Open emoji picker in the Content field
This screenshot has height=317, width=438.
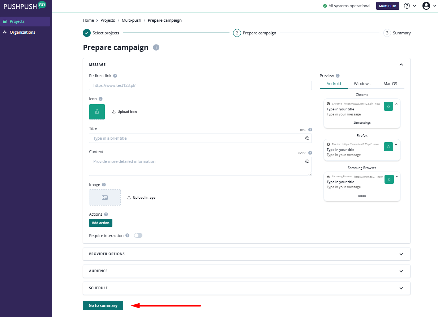point(307,161)
